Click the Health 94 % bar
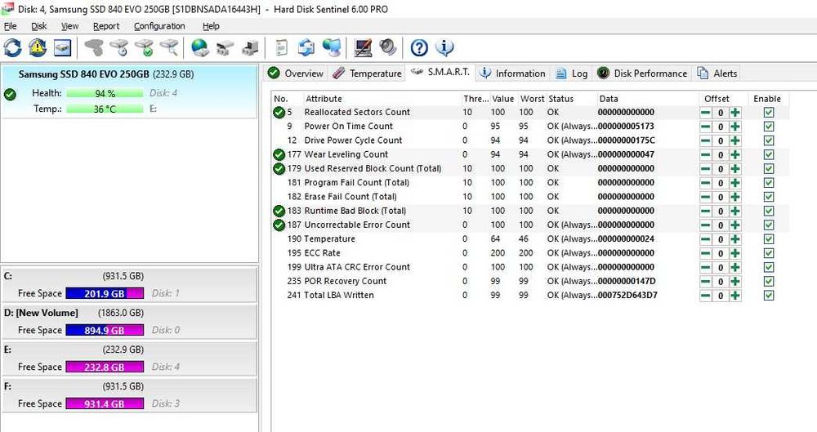Screen dimensions: 817x432 [105, 94]
